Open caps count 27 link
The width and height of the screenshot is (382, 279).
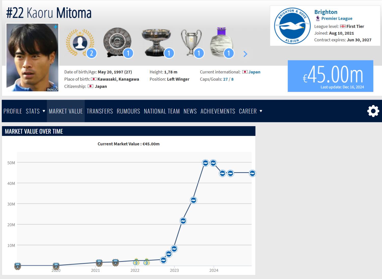225,79
